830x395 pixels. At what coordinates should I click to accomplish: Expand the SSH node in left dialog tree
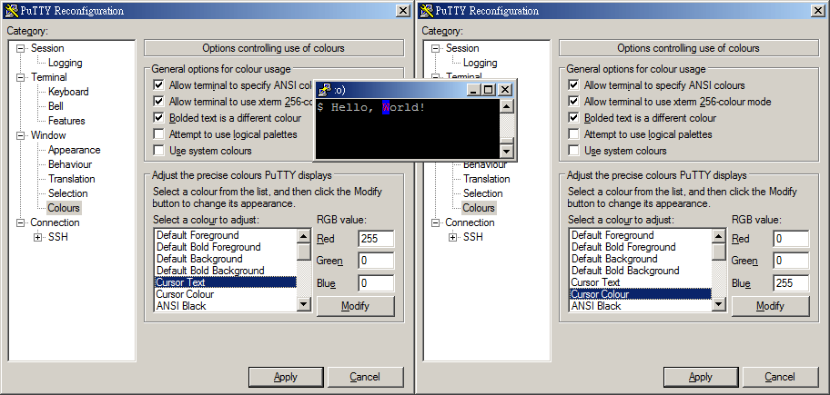(37, 237)
